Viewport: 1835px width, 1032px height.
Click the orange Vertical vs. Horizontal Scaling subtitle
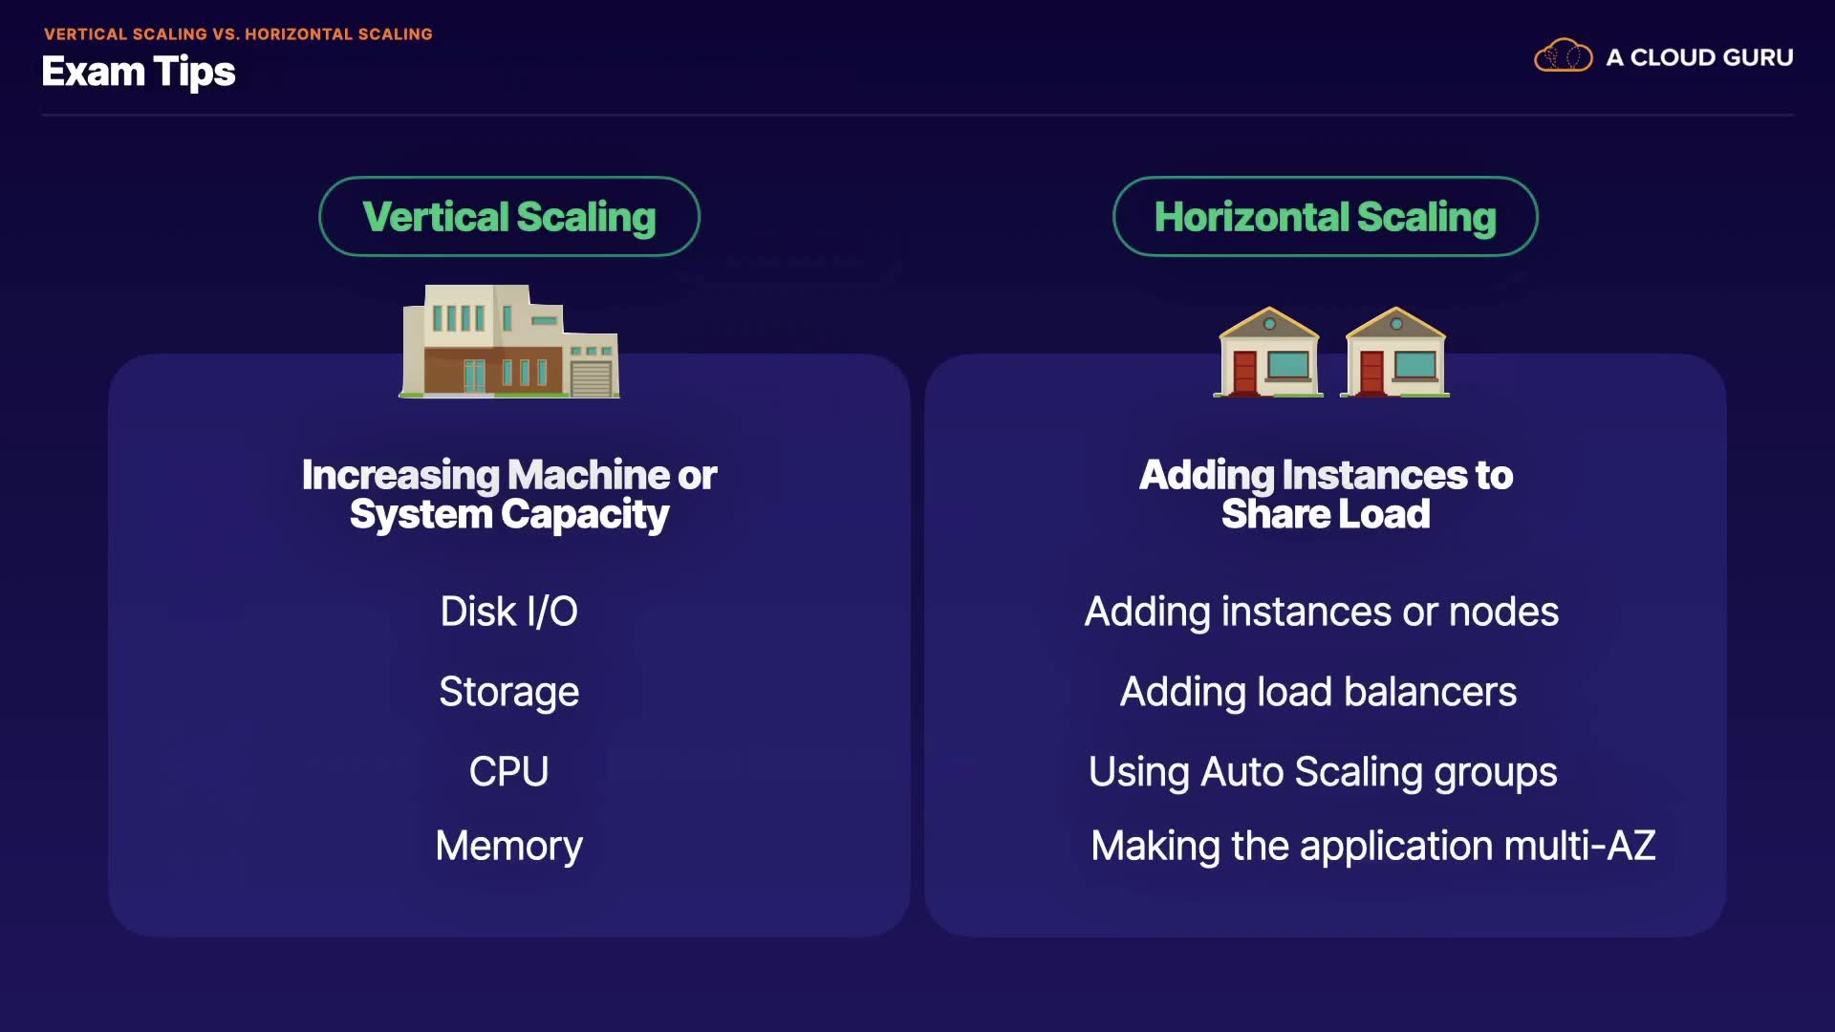[238, 34]
